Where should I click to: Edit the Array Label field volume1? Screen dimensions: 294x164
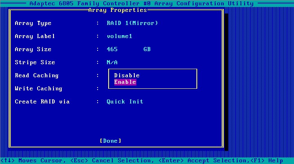pos(119,36)
